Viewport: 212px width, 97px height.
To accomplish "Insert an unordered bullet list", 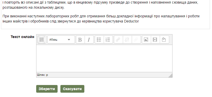I will pos(99,40).
